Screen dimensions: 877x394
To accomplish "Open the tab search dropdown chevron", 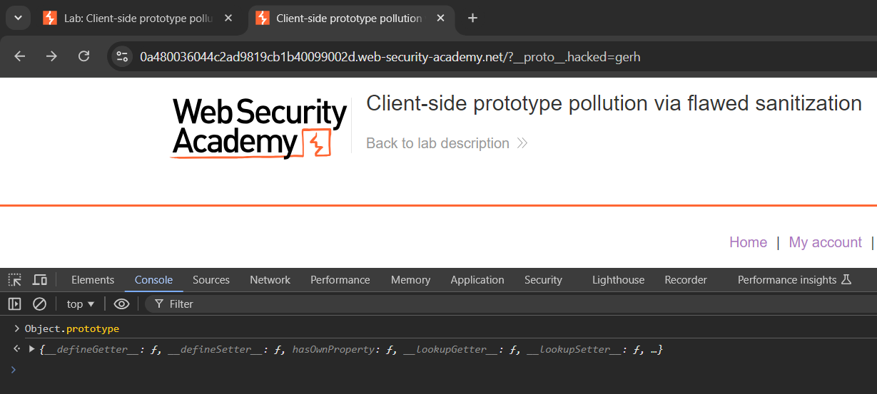I will 18,19.
